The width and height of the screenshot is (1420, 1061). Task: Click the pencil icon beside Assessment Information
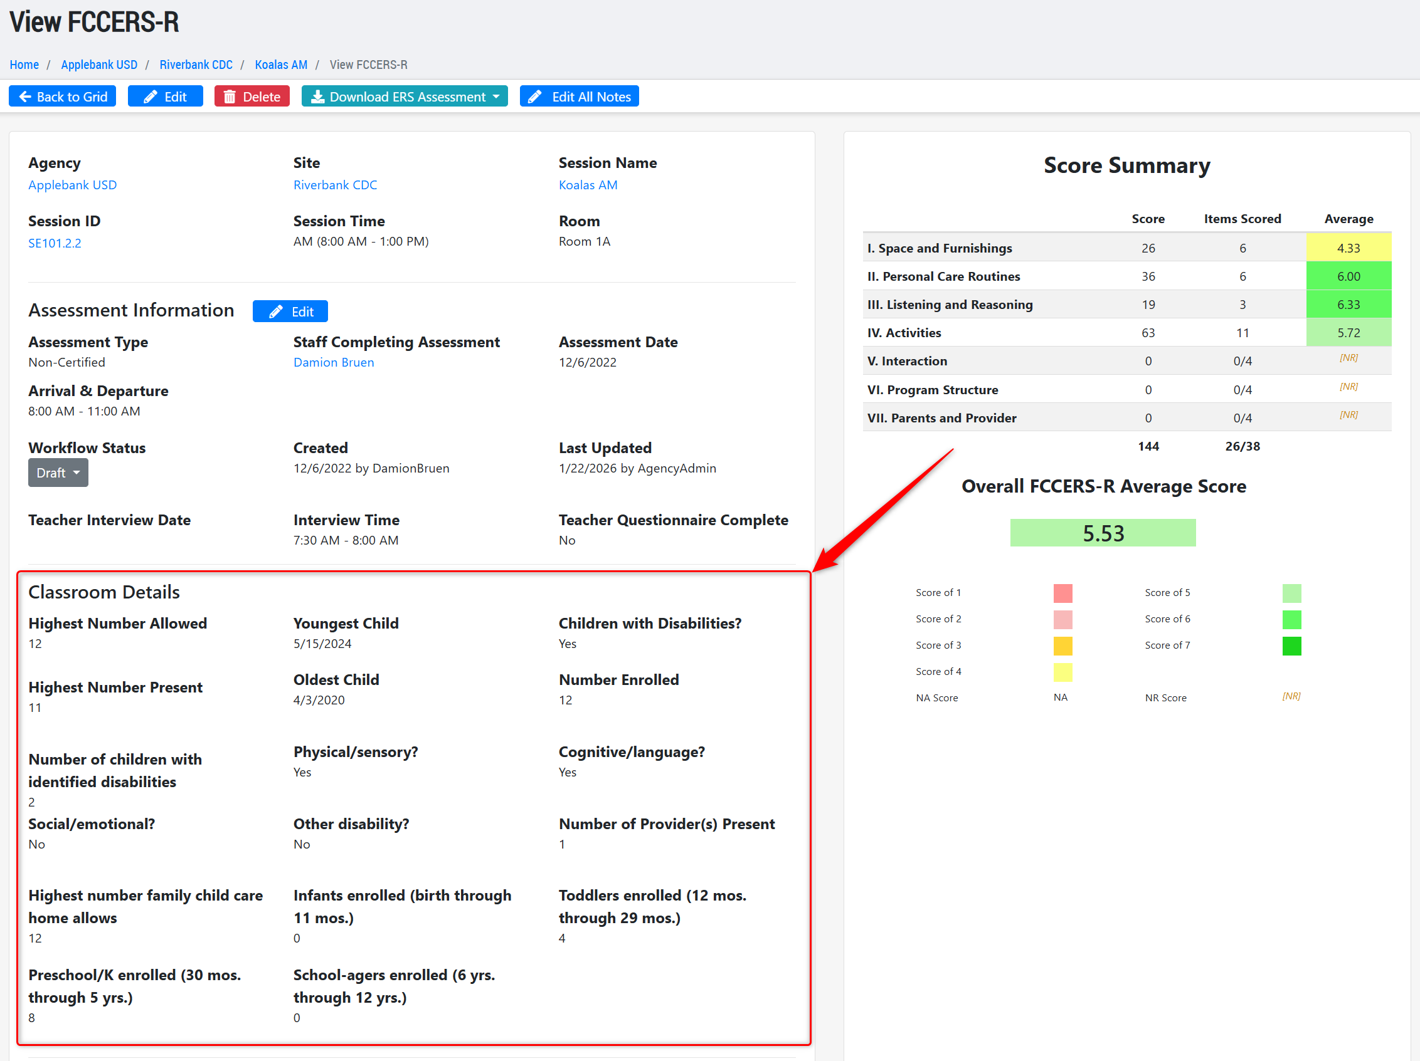coord(275,311)
